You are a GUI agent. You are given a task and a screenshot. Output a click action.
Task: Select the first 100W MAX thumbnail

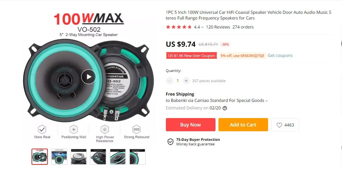tap(39, 156)
